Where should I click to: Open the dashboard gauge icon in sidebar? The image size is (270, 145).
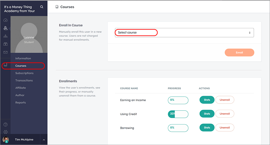coord(5,20)
